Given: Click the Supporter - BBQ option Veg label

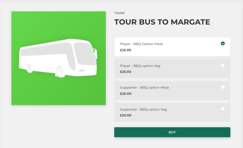Looking at the screenshot, I should 143,109.
